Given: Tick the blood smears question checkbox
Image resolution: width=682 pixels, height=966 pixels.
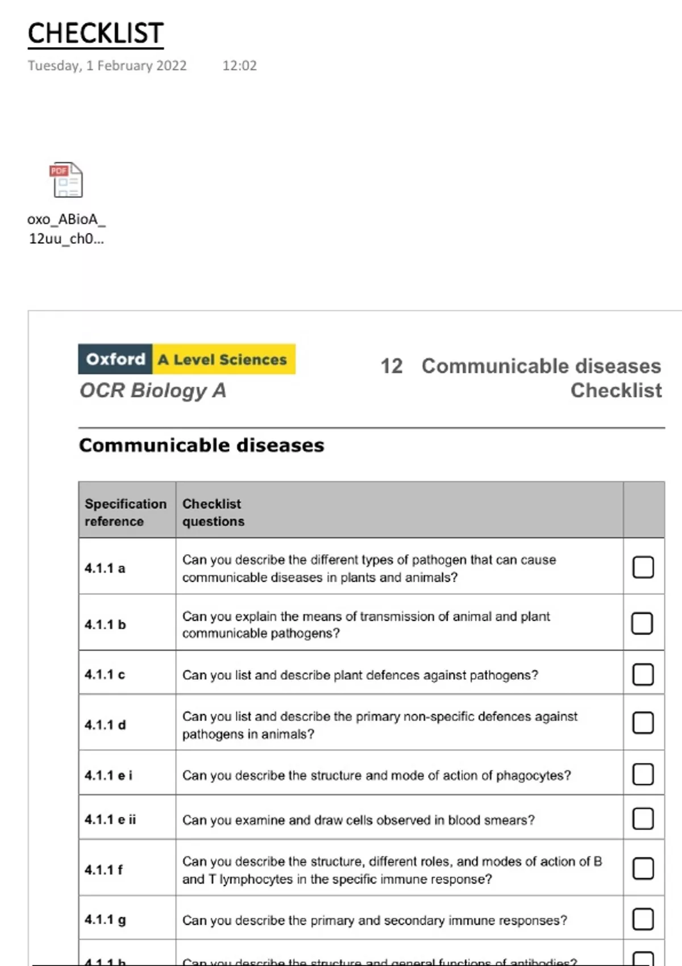Looking at the screenshot, I should click(643, 819).
